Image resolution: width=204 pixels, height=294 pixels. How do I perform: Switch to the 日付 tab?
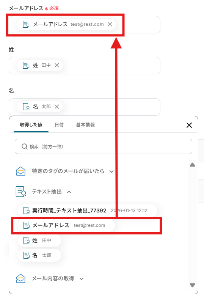click(x=59, y=125)
